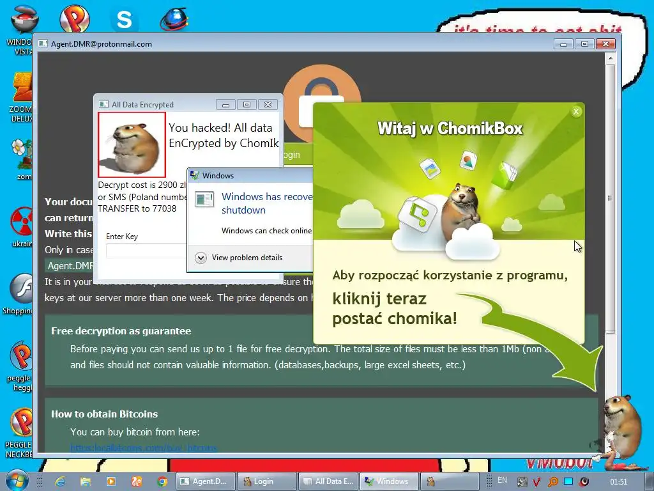
Task: Click the 'How to obtain Bitcoins' heading
Action: [104, 414]
